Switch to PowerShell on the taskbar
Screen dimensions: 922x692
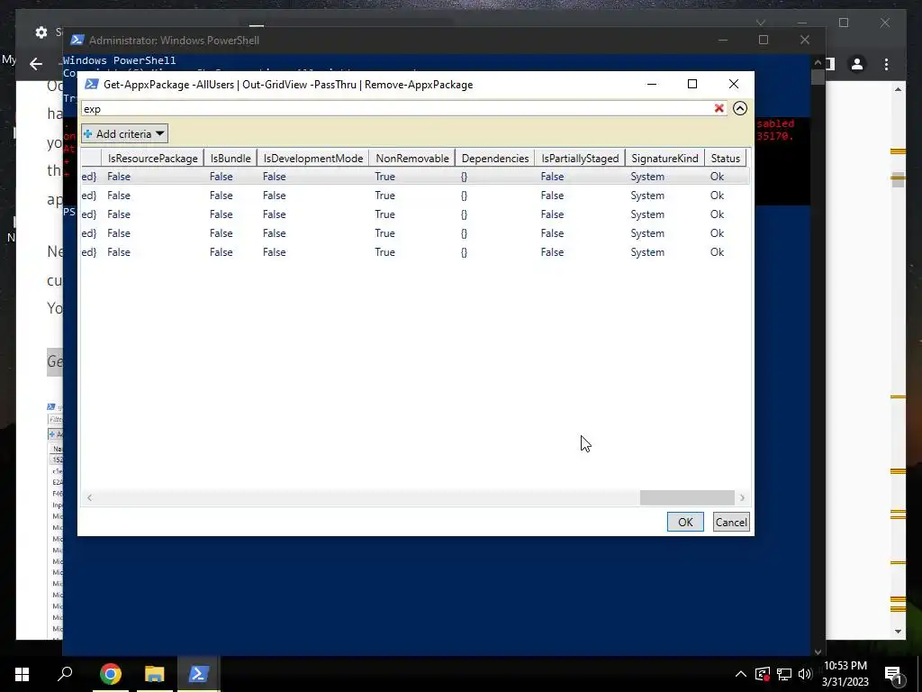(x=198, y=674)
